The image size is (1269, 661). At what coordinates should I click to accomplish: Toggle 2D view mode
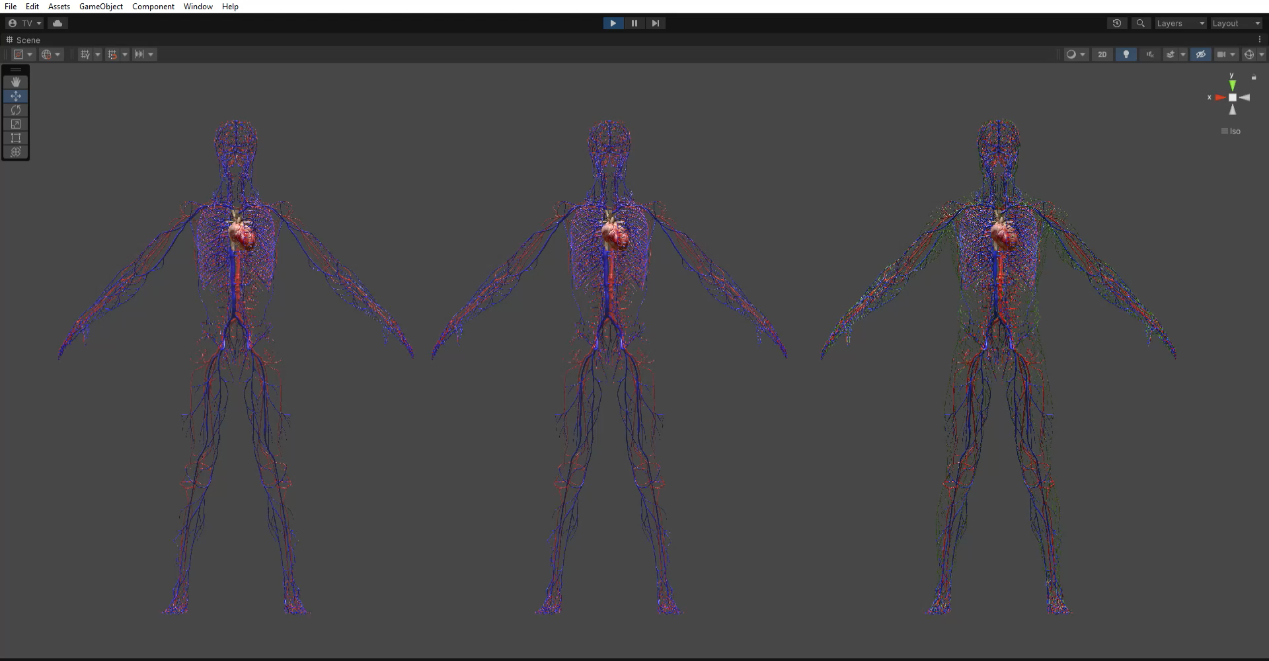[x=1102, y=54]
